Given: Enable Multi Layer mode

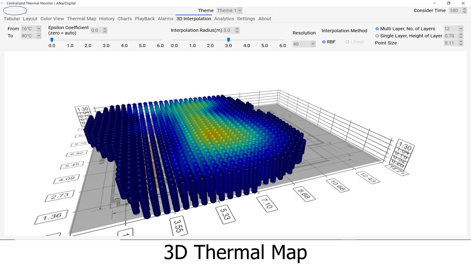Looking at the screenshot, I should coord(377,29).
